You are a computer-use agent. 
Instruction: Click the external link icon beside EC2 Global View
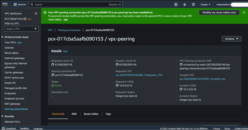tap(25, 19)
